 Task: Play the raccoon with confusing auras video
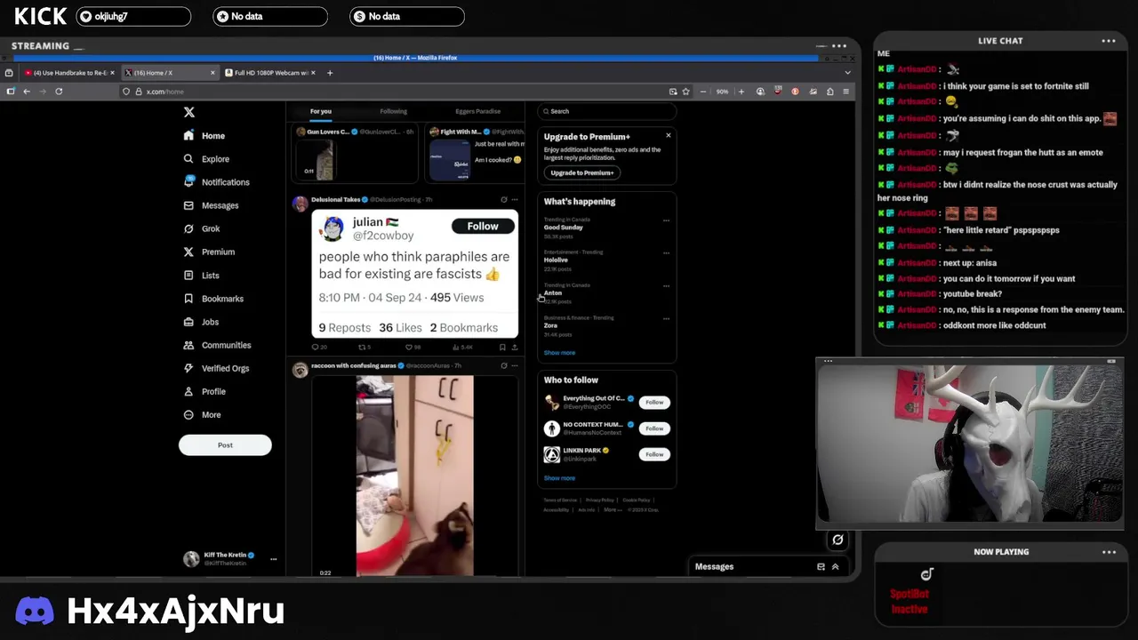pyautogui.click(x=414, y=476)
